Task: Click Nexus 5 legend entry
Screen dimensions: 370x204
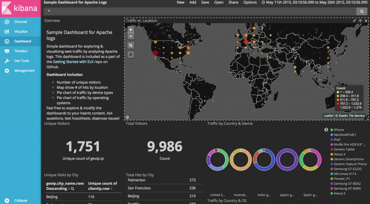Action: pyautogui.click(x=338, y=194)
